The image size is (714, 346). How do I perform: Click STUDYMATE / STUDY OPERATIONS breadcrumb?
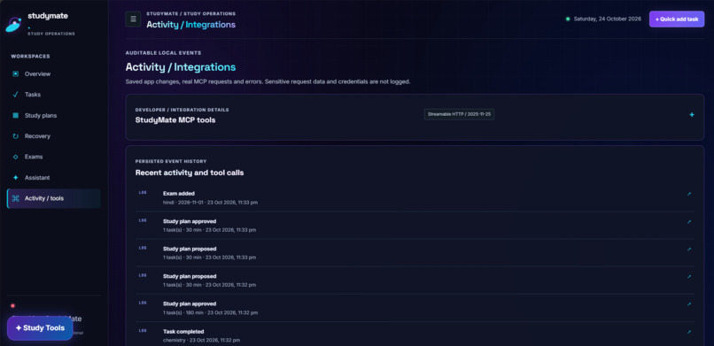click(x=190, y=13)
